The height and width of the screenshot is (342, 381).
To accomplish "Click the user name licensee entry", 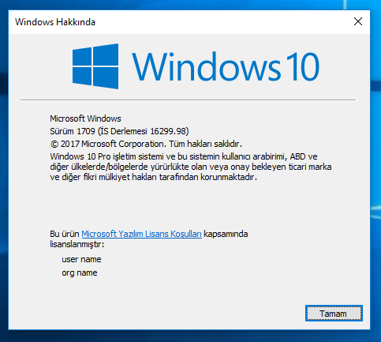I will pos(81,259).
